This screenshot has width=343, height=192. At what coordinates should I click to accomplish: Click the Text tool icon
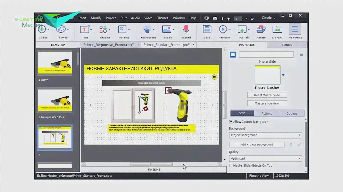coord(85,30)
